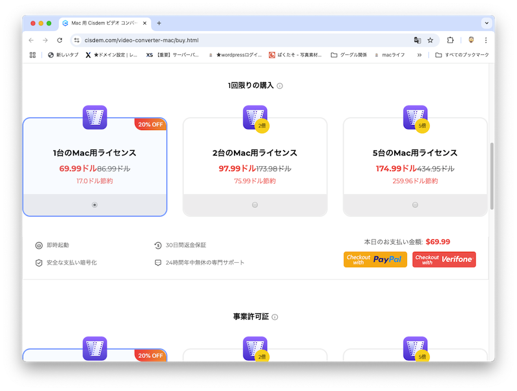Open Chrome three-dot menu
The image size is (517, 391).
(486, 40)
